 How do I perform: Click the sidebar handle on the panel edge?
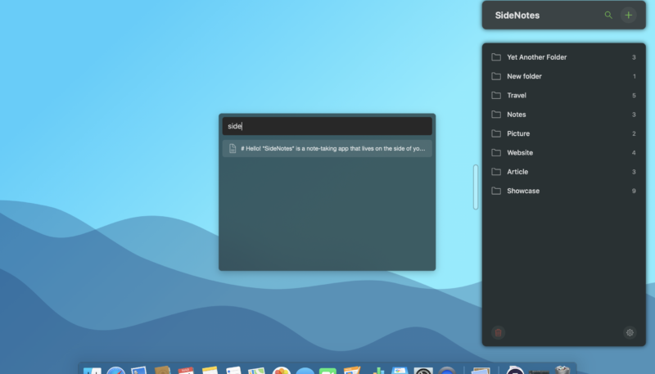tap(475, 187)
